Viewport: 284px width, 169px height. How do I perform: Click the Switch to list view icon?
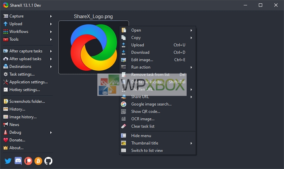tap(123, 150)
